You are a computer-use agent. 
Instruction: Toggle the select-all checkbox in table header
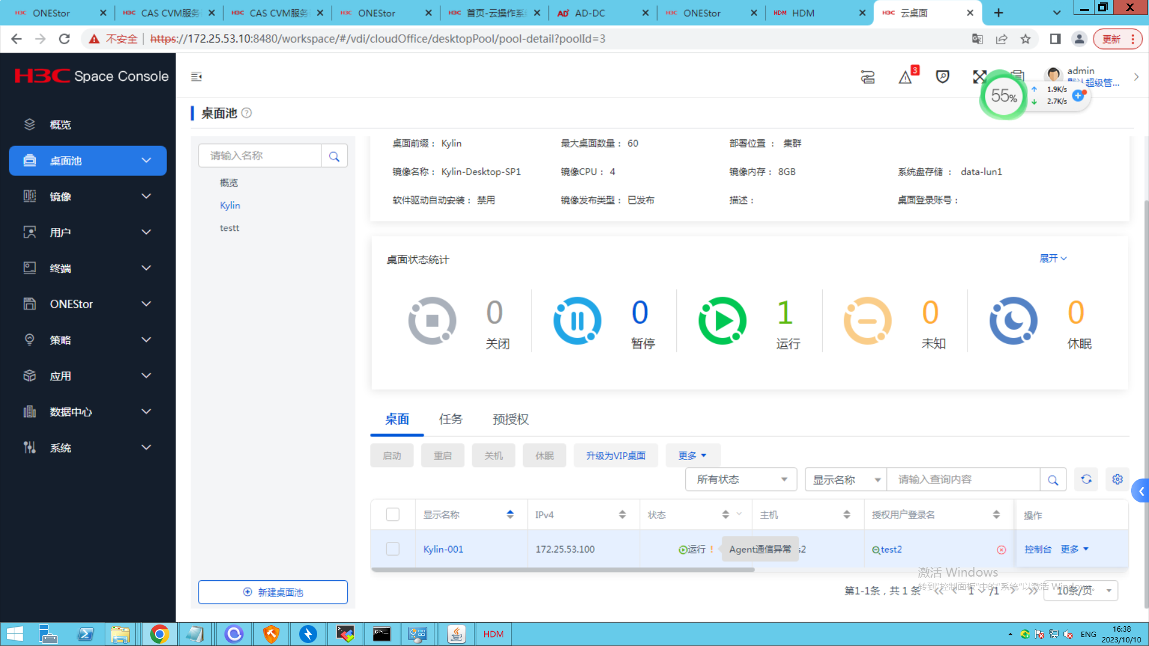[x=393, y=514]
